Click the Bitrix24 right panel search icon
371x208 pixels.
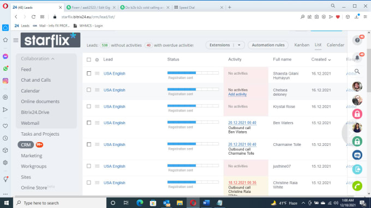coord(357,71)
